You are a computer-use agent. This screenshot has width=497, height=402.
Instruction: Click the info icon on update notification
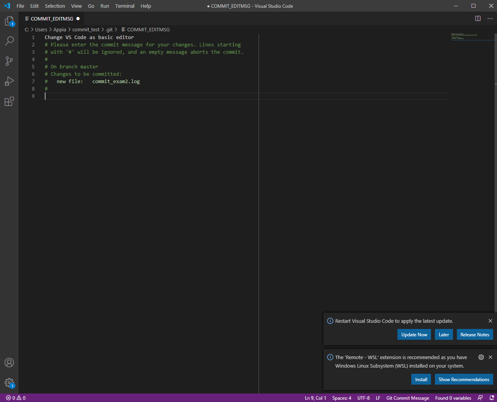coord(330,321)
